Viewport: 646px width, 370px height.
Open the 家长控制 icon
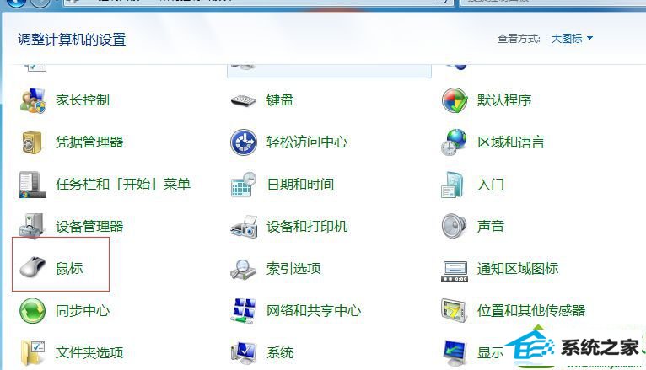point(33,100)
